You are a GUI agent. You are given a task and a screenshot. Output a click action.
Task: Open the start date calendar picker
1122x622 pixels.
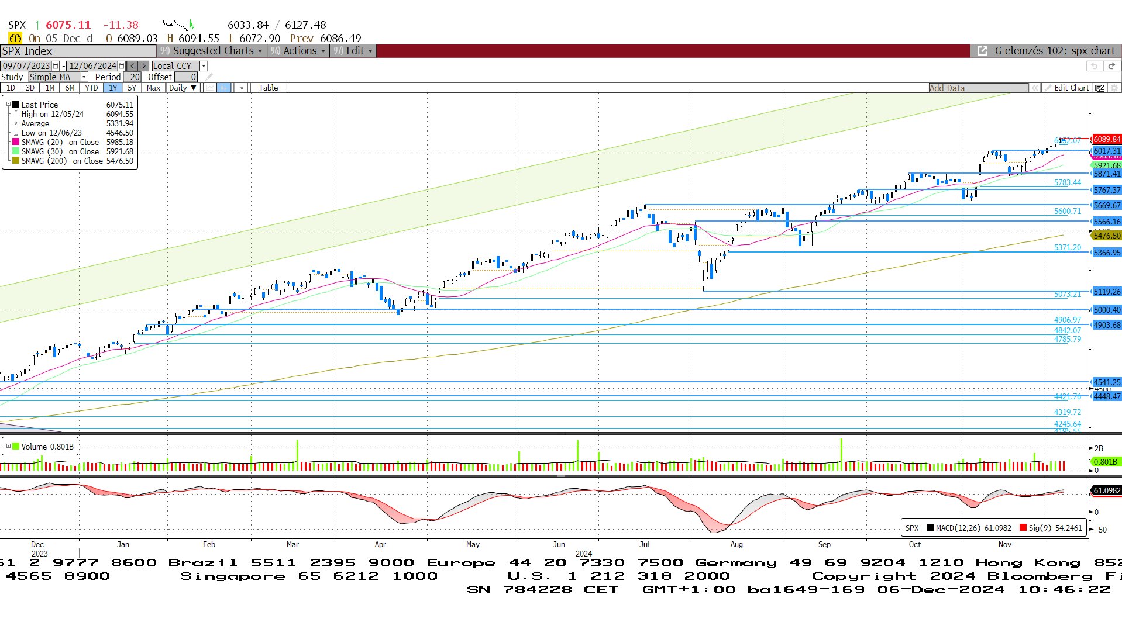[x=56, y=66]
